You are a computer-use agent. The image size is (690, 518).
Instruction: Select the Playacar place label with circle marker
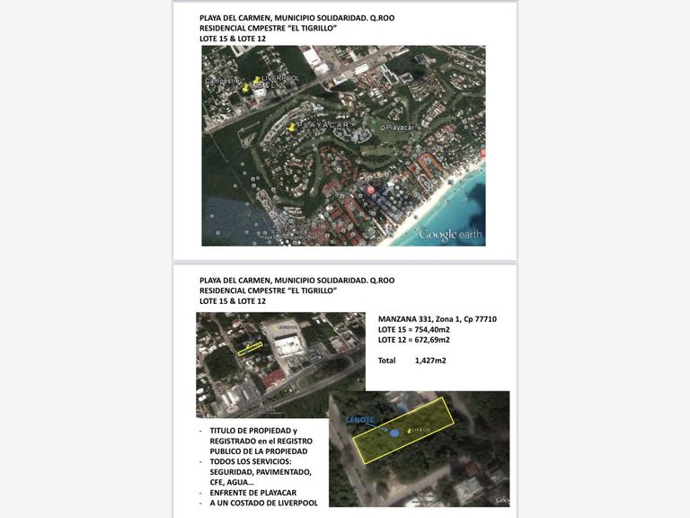tap(398, 128)
